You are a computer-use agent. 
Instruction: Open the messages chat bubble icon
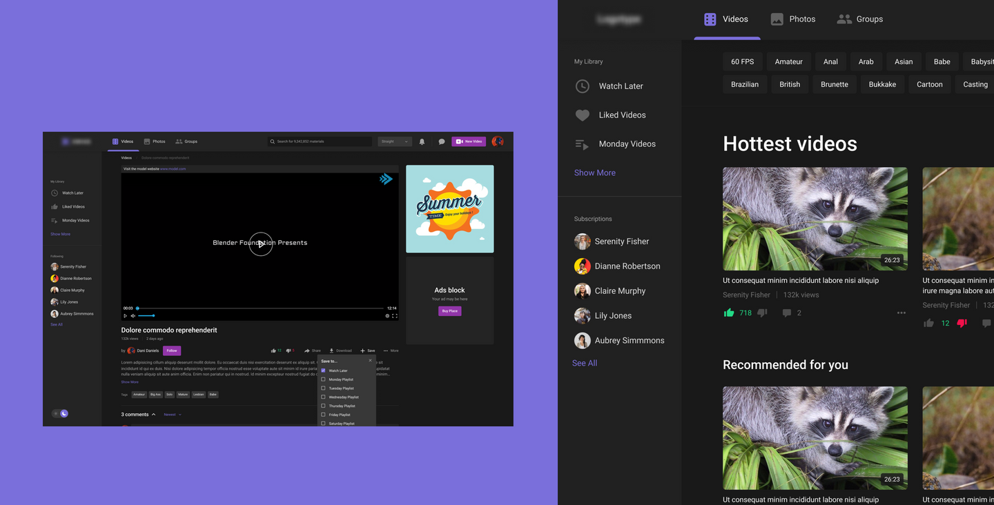coord(442,141)
